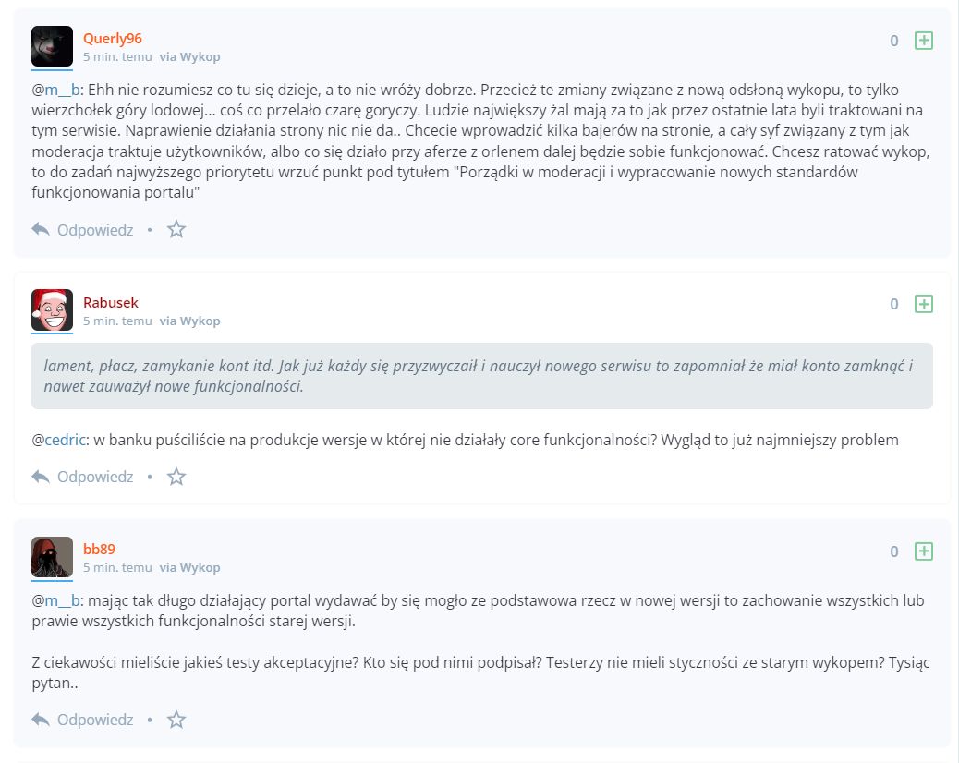959x763 pixels.
Task: Click the @cedric mention in Rabusek's comment
Action: tap(59, 440)
